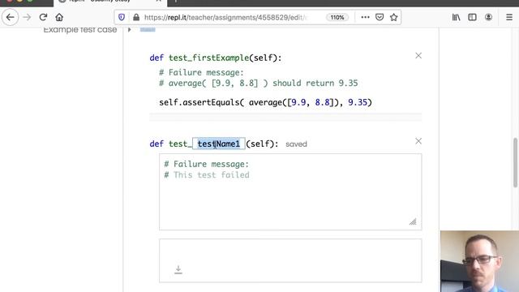Save page to Pocket
This screenshot has height=292, width=519.
[380, 17]
